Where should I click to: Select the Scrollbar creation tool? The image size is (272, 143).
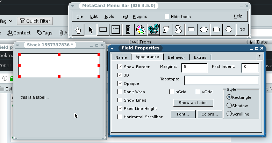pos(128,30)
